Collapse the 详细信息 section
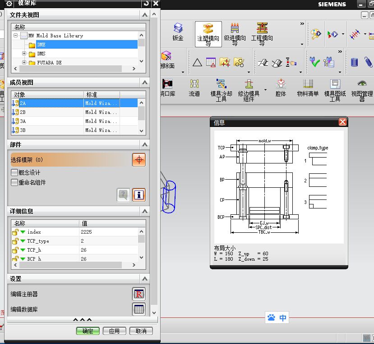 (x=145, y=211)
